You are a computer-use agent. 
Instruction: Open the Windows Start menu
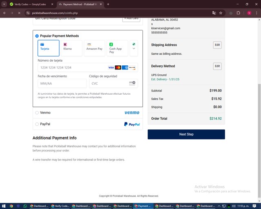(4, 206)
